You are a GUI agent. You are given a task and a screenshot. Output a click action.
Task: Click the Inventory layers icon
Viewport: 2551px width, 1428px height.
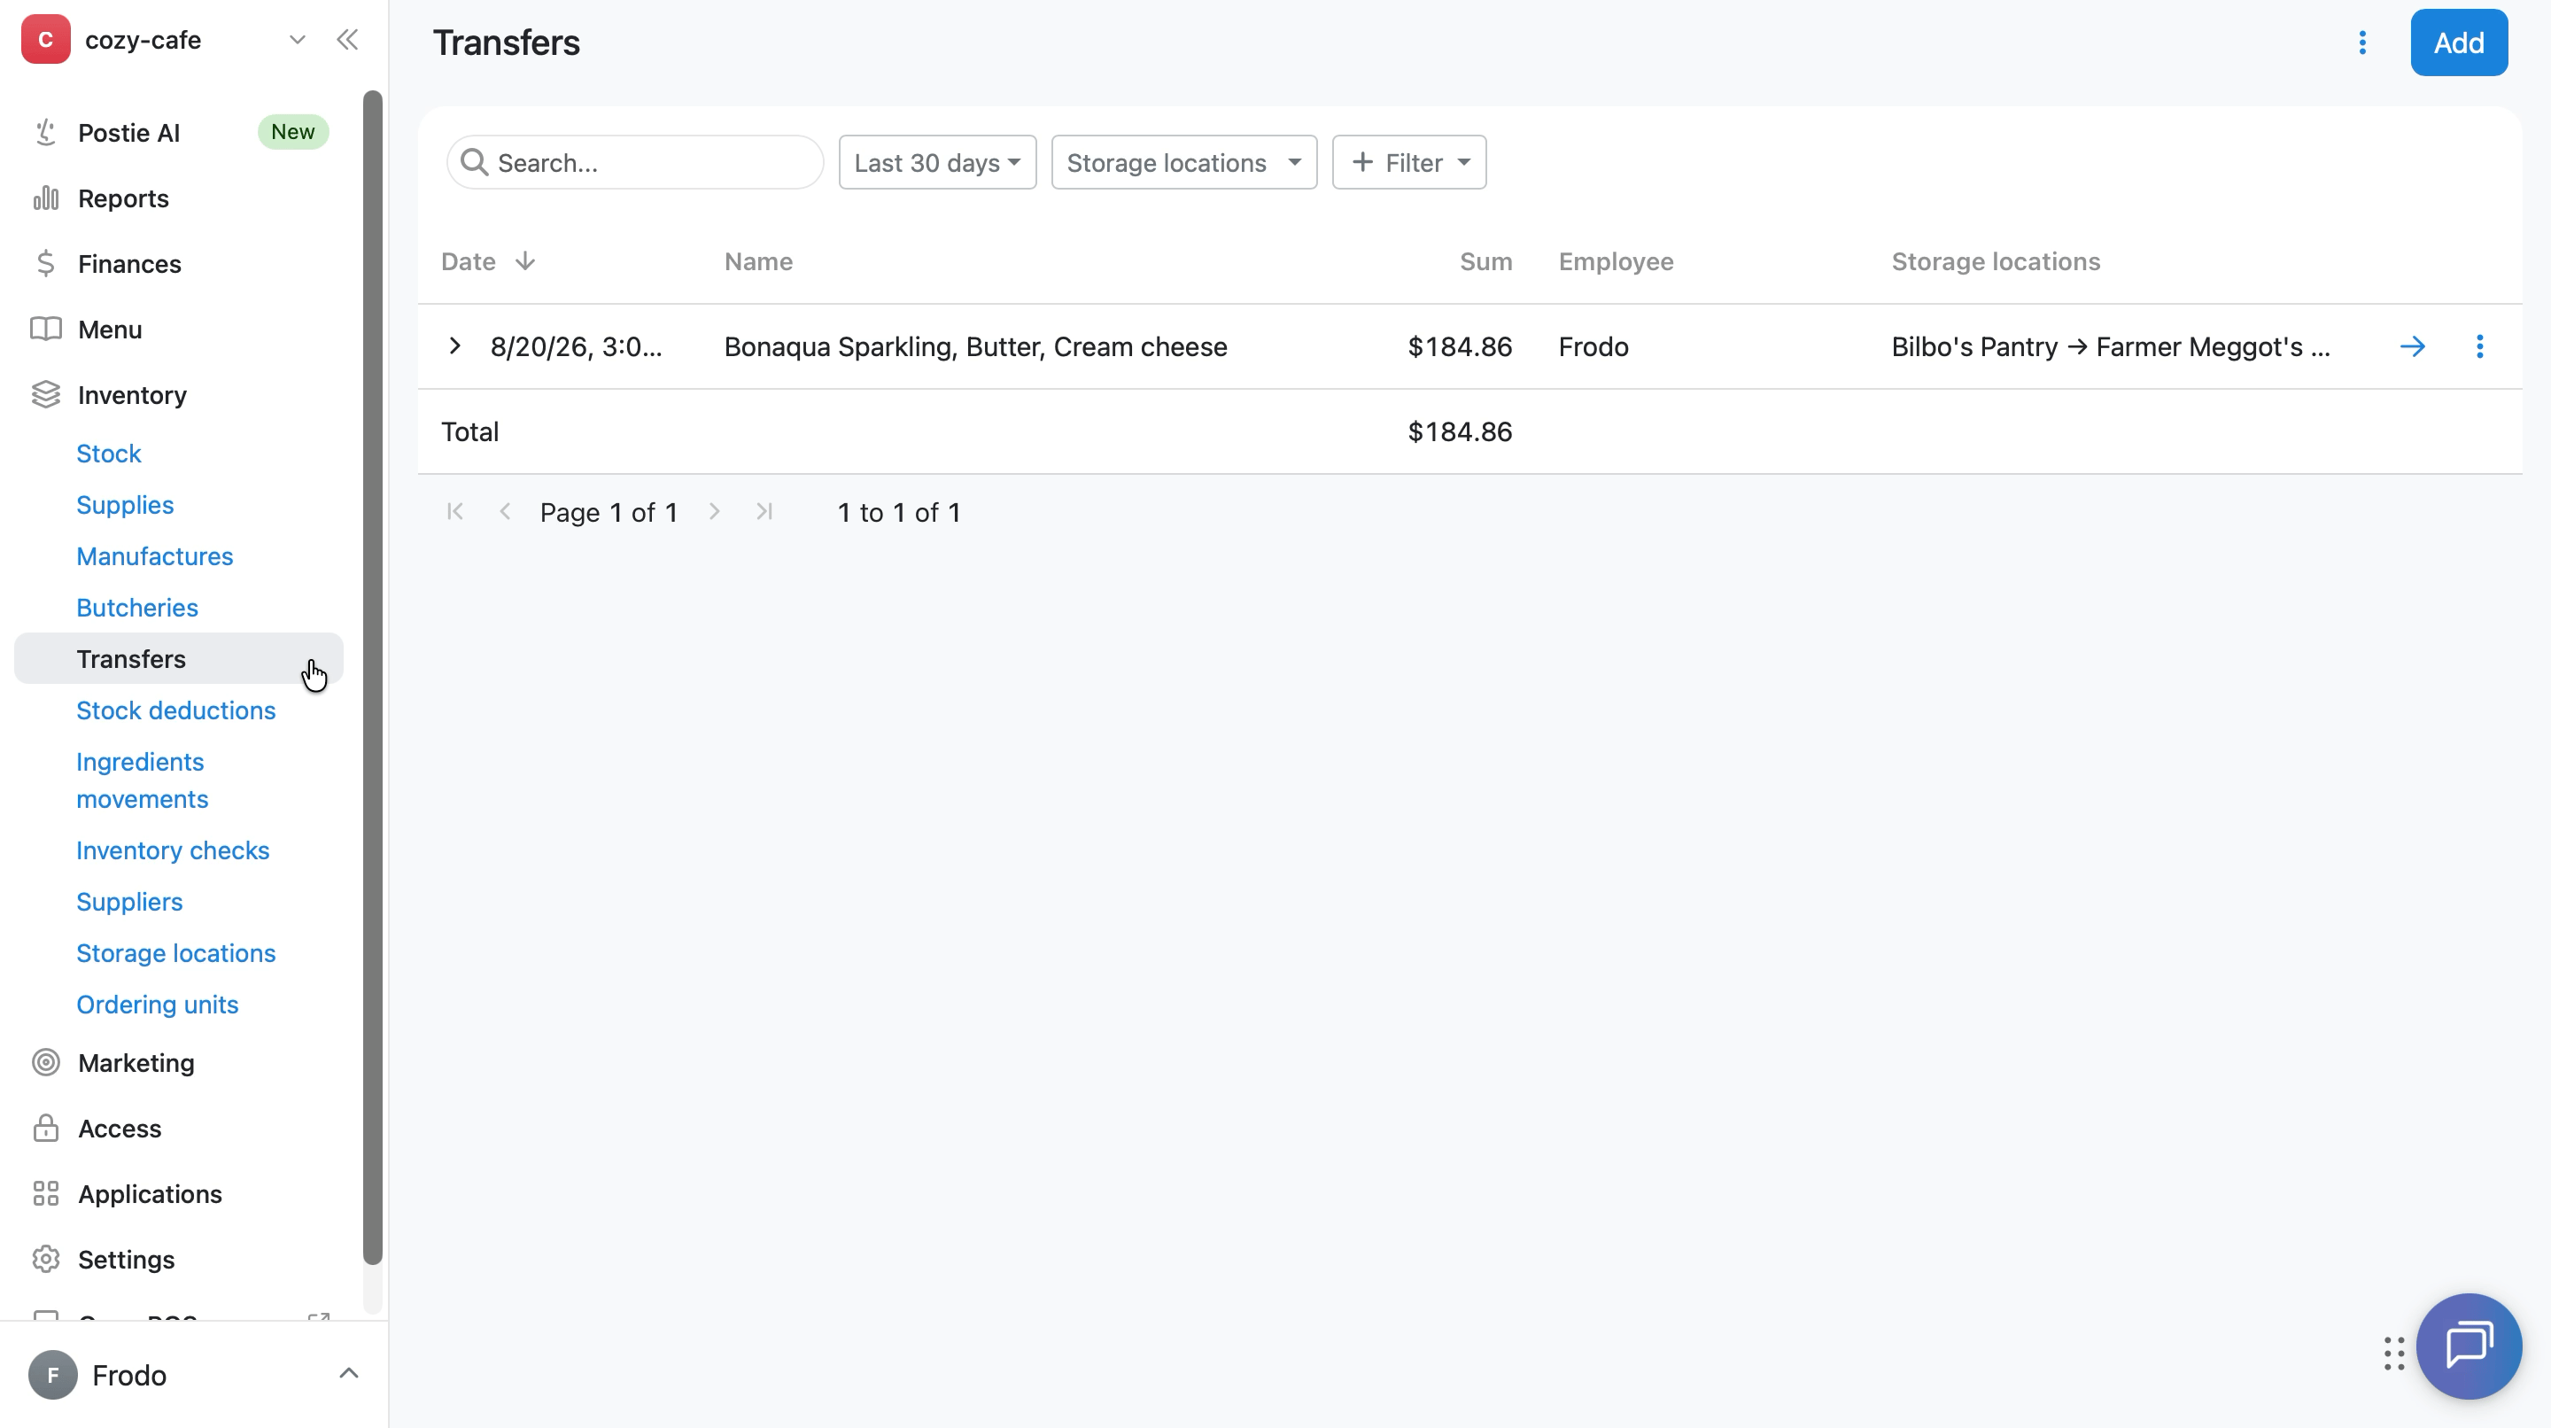pos(45,394)
